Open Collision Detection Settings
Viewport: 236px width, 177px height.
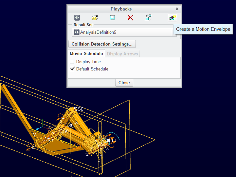[102, 44]
